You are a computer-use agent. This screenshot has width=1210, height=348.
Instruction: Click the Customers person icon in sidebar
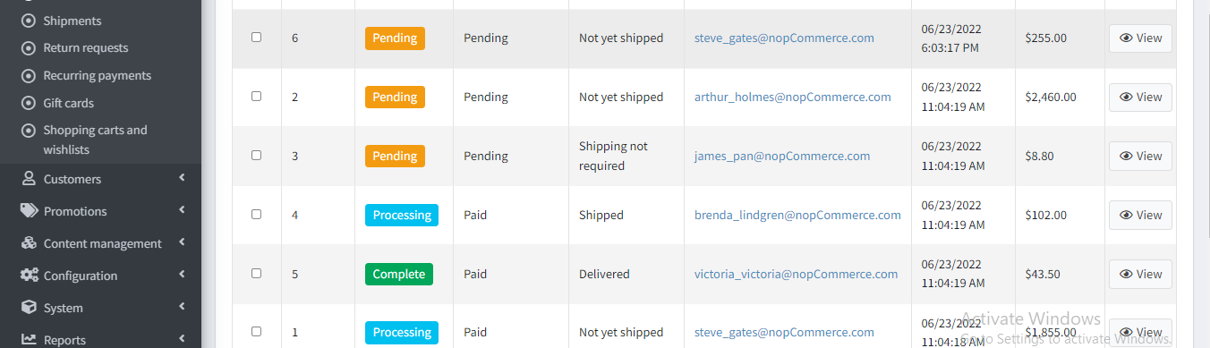pos(29,179)
